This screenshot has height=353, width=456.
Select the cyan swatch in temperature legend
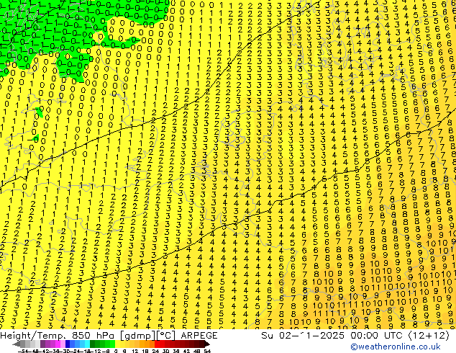pyautogui.click(x=87, y=344)
